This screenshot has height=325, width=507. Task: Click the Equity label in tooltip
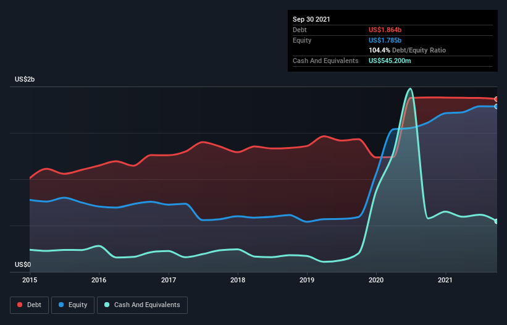click(x=302, y=40)
